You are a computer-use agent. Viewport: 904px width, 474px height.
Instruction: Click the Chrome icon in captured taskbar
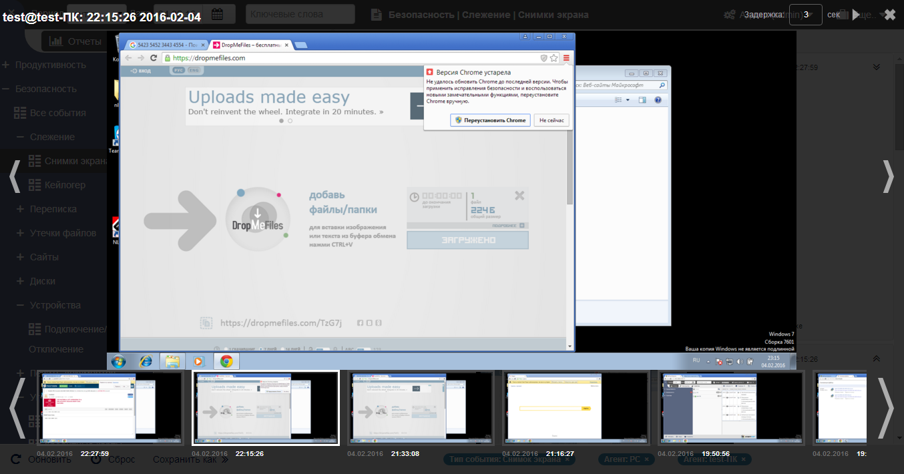[226, 361]
